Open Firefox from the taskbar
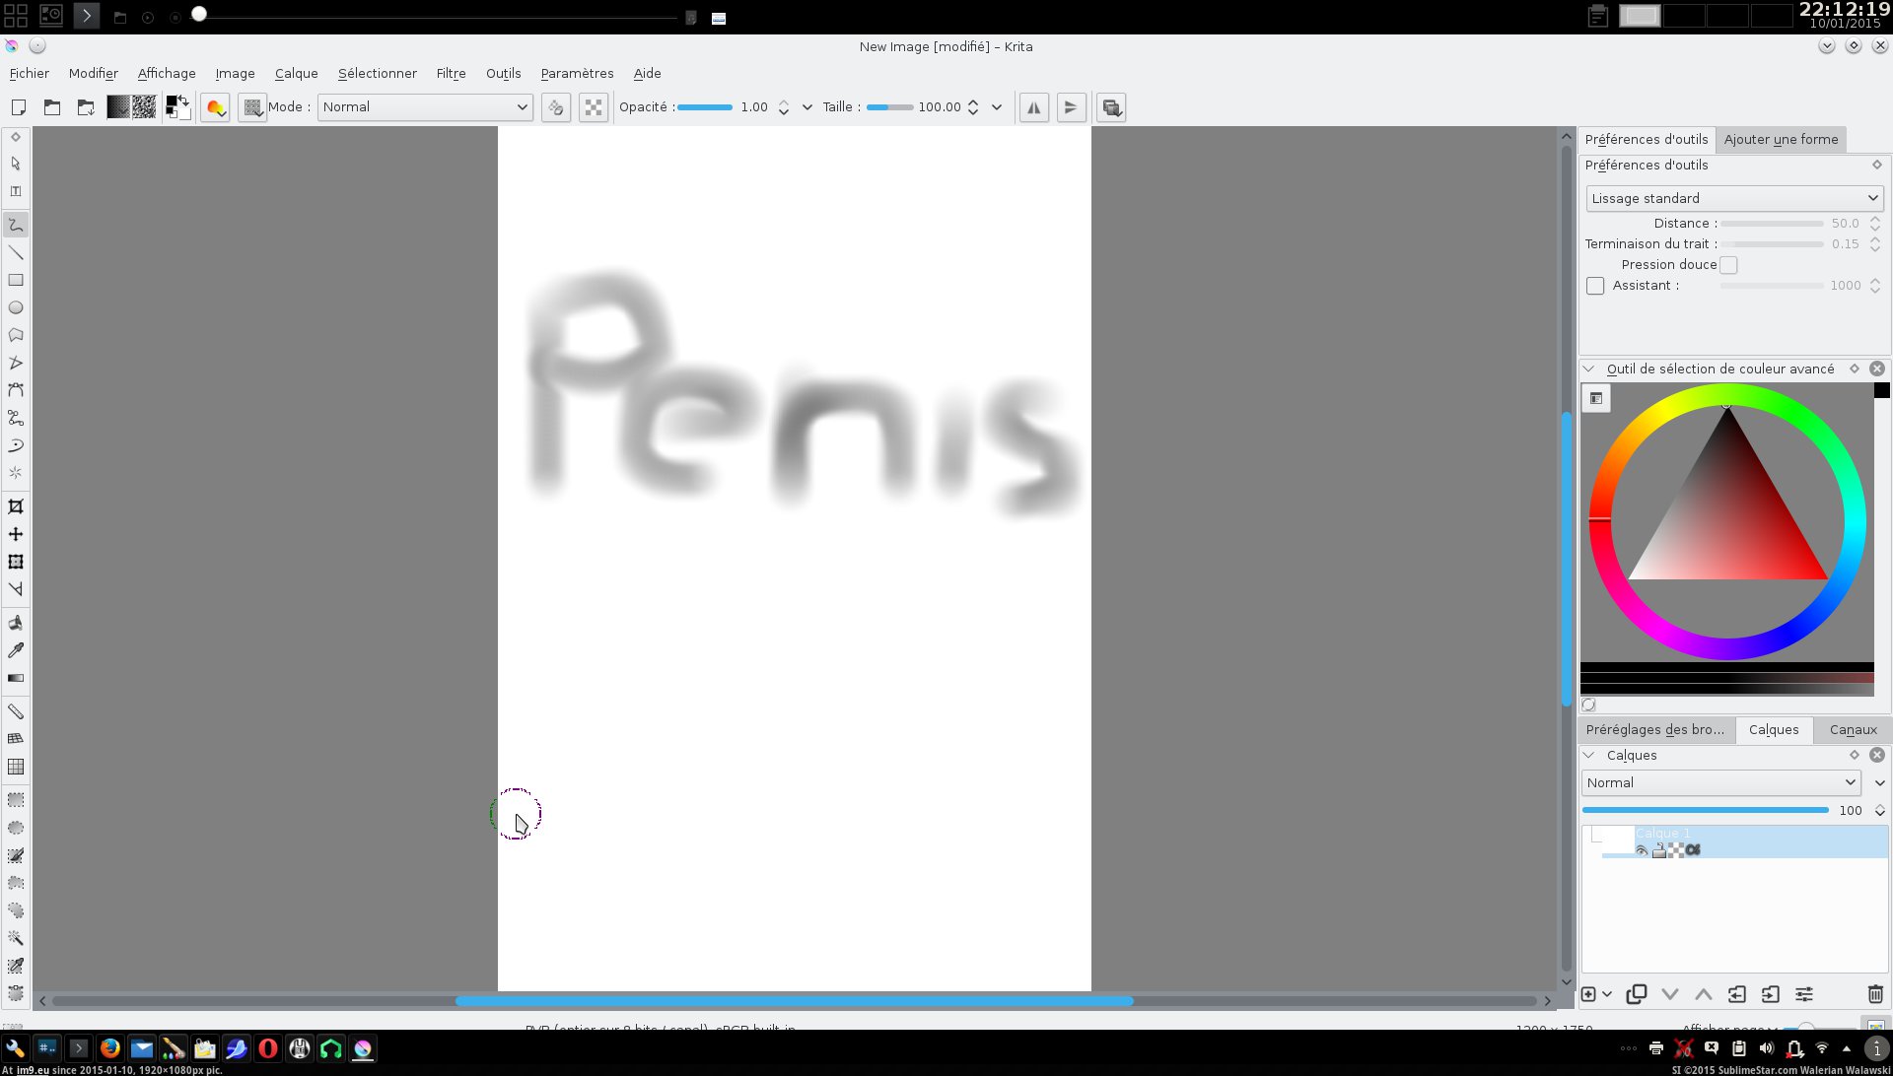The image size is (1893, 1076). pos(110,1048)
